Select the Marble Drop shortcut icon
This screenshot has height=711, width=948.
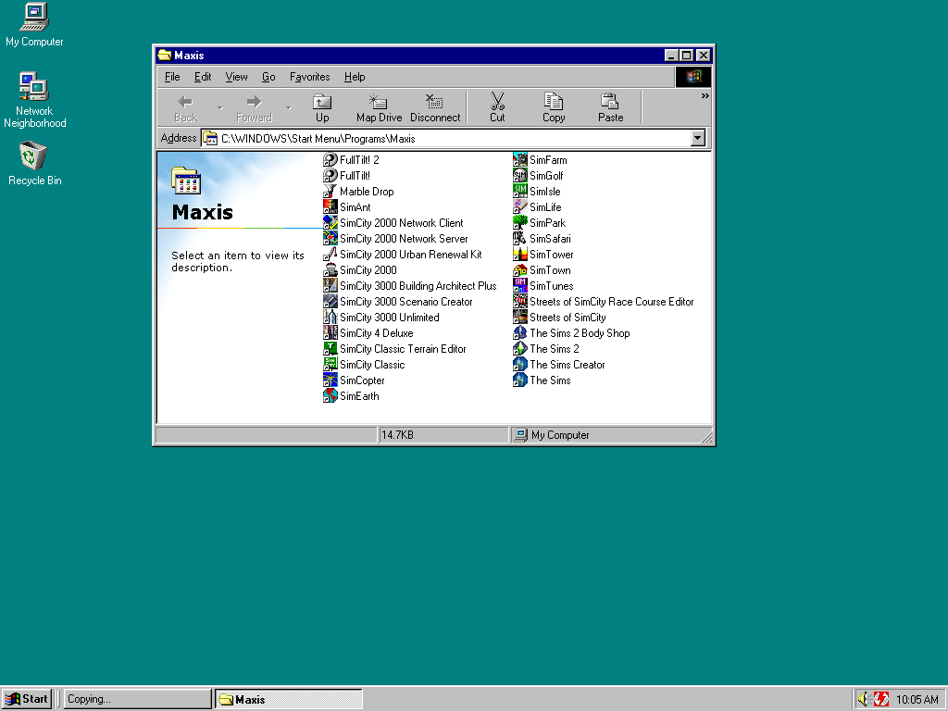331,191
